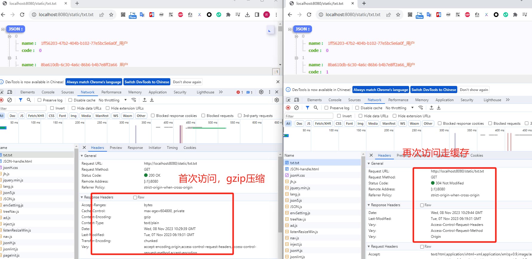Click the download icon in left browser toolbar
Image resolution: width=532 pixels, height=259 pixels.
[247, 15]
